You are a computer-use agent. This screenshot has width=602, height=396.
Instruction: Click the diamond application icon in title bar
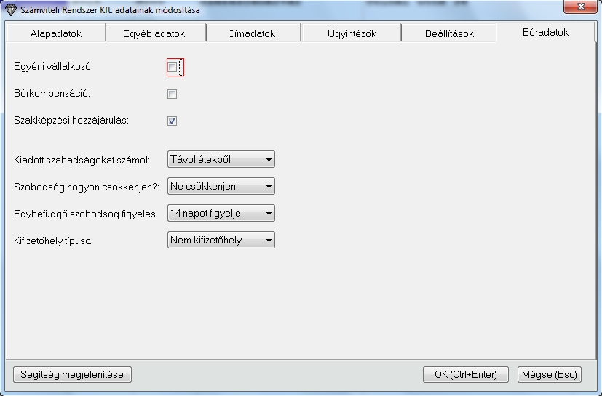coord(10,10)
